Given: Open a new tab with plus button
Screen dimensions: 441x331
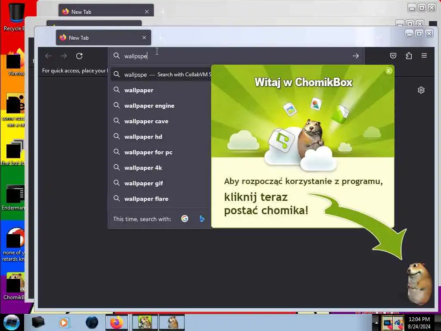Looking at the screenshot, I should tap(161, 37).
